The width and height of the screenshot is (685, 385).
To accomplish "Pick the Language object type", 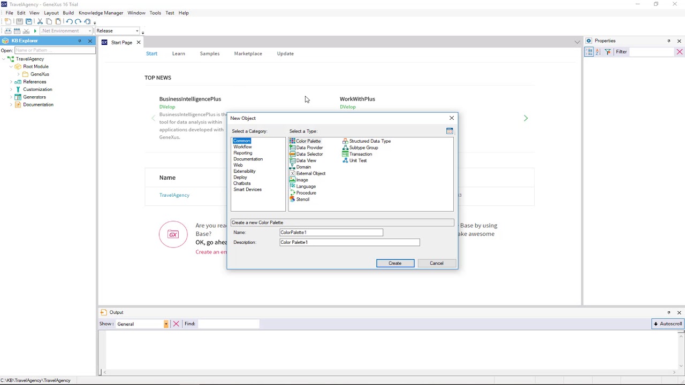I will coord(303,186).
